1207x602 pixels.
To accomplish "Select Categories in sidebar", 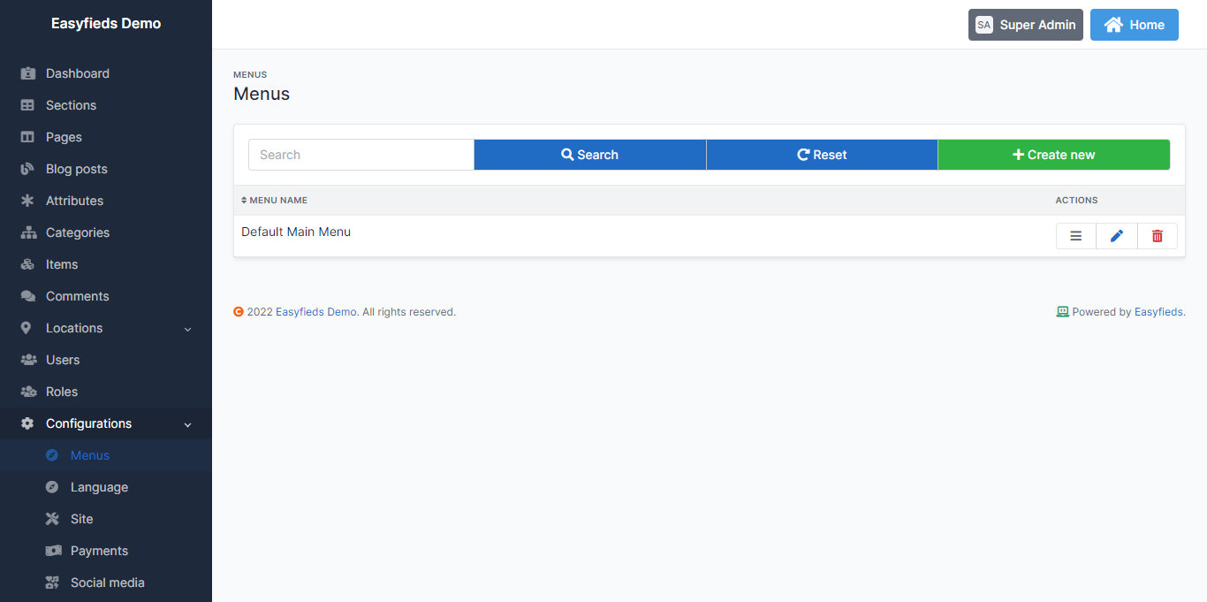I will pos(106,232).
